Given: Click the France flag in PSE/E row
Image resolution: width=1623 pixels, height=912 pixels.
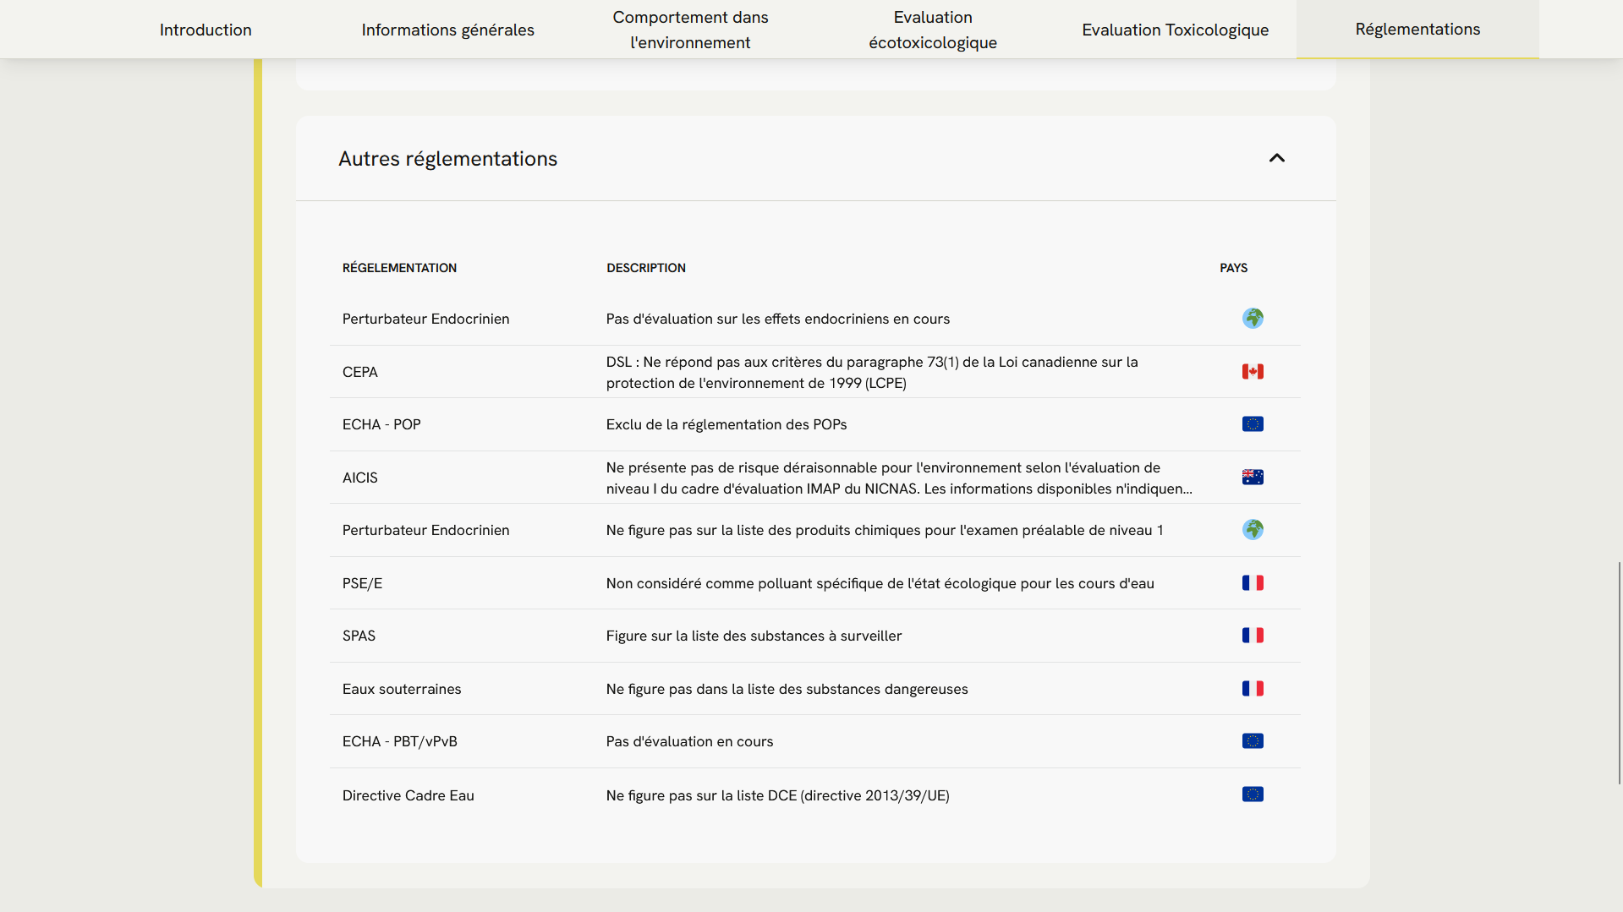Looking at the screenshot, I should (1253, 583).
